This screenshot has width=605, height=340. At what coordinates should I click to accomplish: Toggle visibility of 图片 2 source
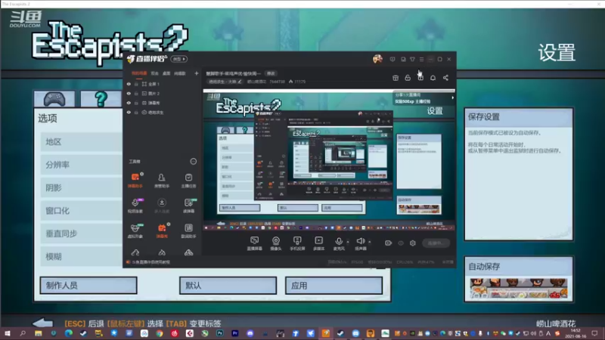point(129,94)
